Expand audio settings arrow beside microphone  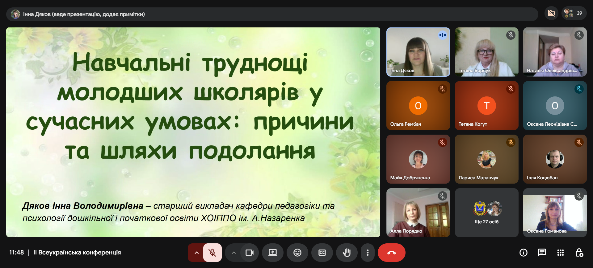(x=196, y=253)
